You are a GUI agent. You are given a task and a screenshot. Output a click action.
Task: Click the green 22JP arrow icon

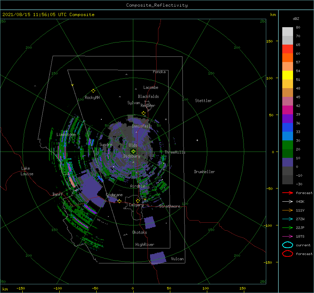287,228
